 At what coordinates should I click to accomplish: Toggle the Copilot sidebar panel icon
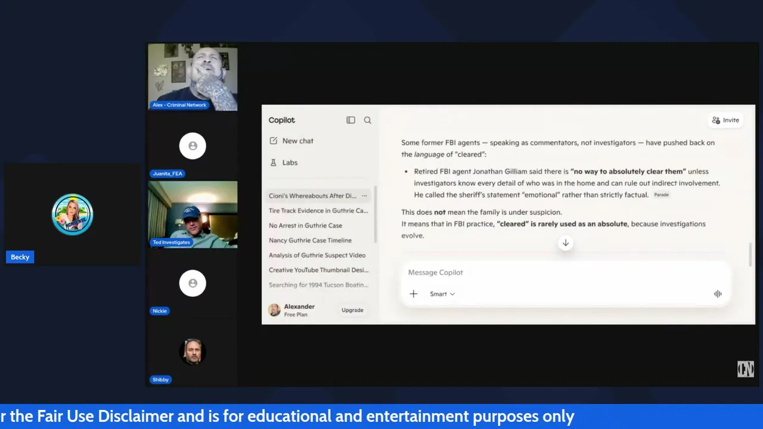tap(351, 120)
